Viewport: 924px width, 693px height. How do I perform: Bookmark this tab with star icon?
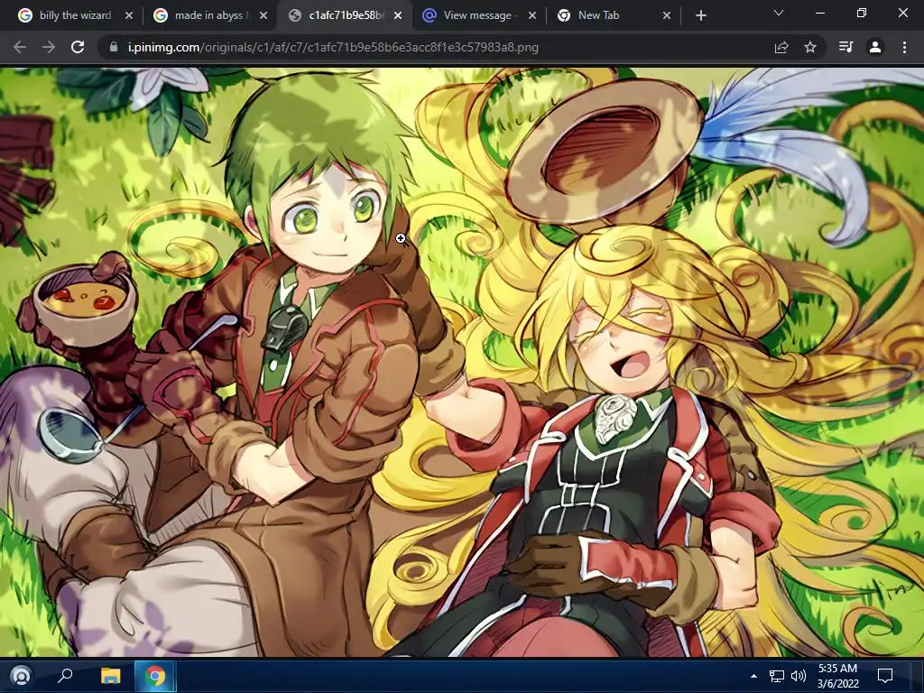pyautogui.click(x=810, y=47)
